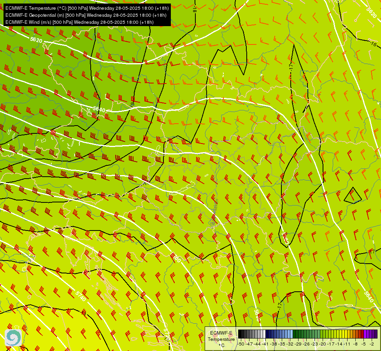Click the -35 legend scale value

click(x=282, y=344)
